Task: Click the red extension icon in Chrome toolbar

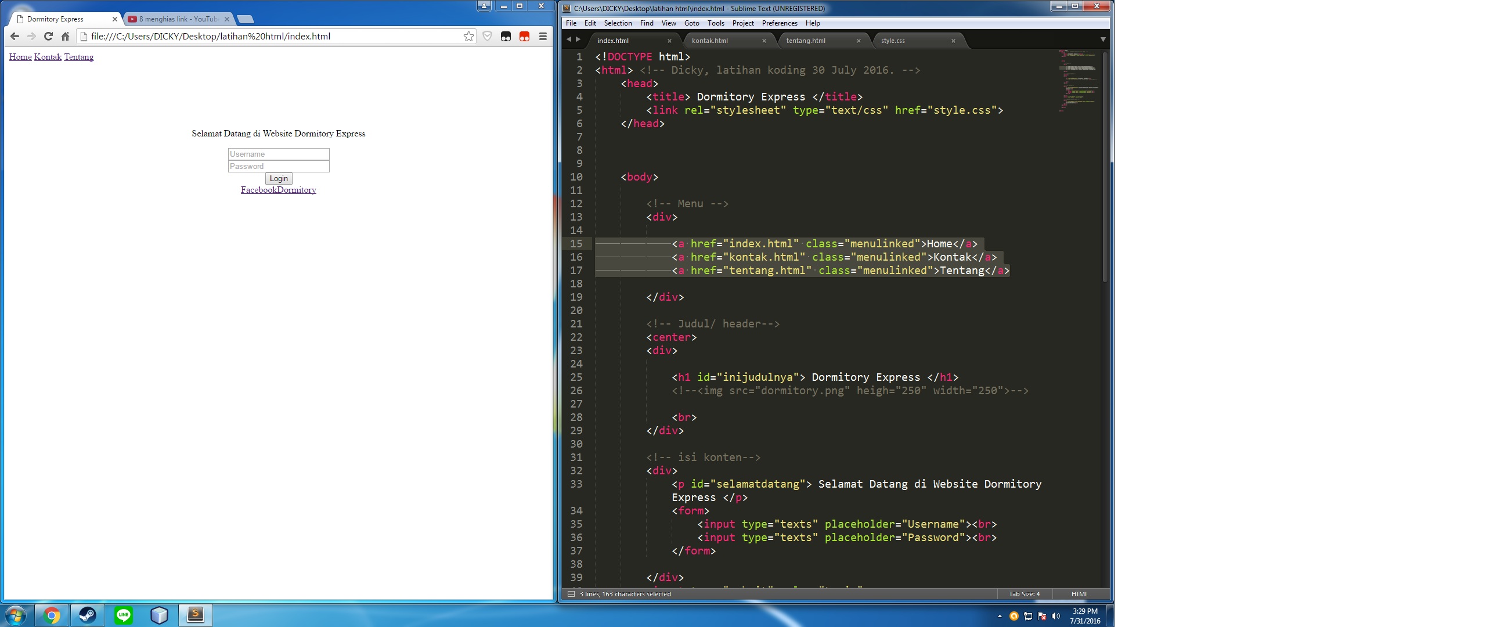Action: click(524, 37)
